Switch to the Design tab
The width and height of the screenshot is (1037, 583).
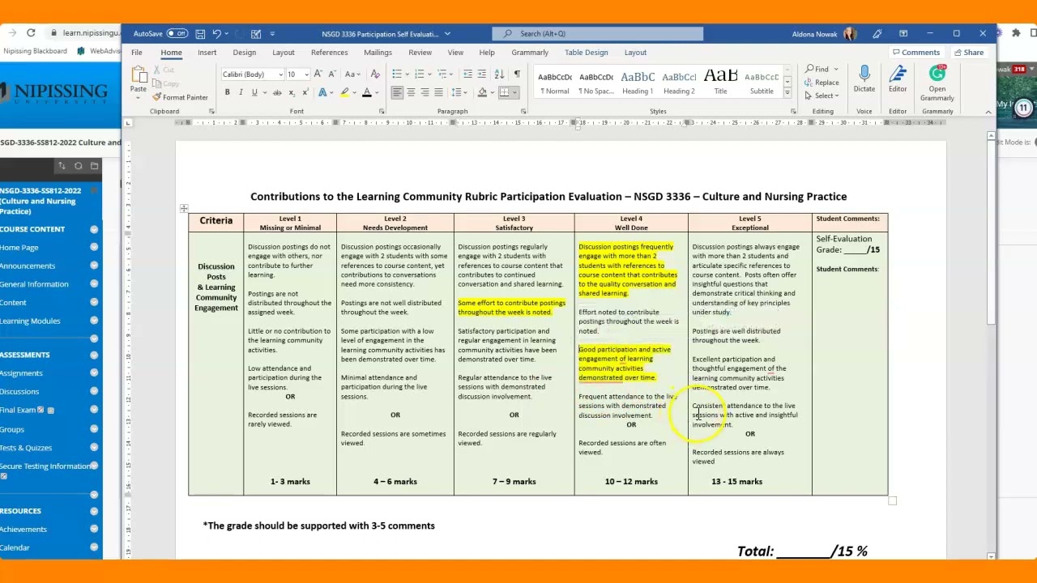(244, 53)
